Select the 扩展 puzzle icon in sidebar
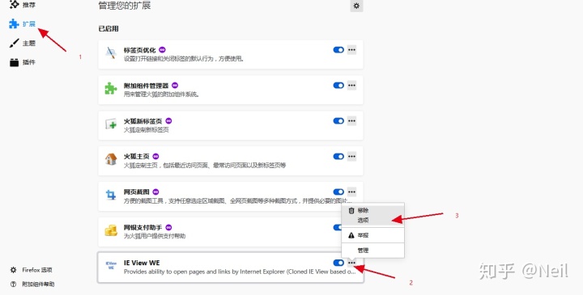The image size is (583, 295). [14, 24]
